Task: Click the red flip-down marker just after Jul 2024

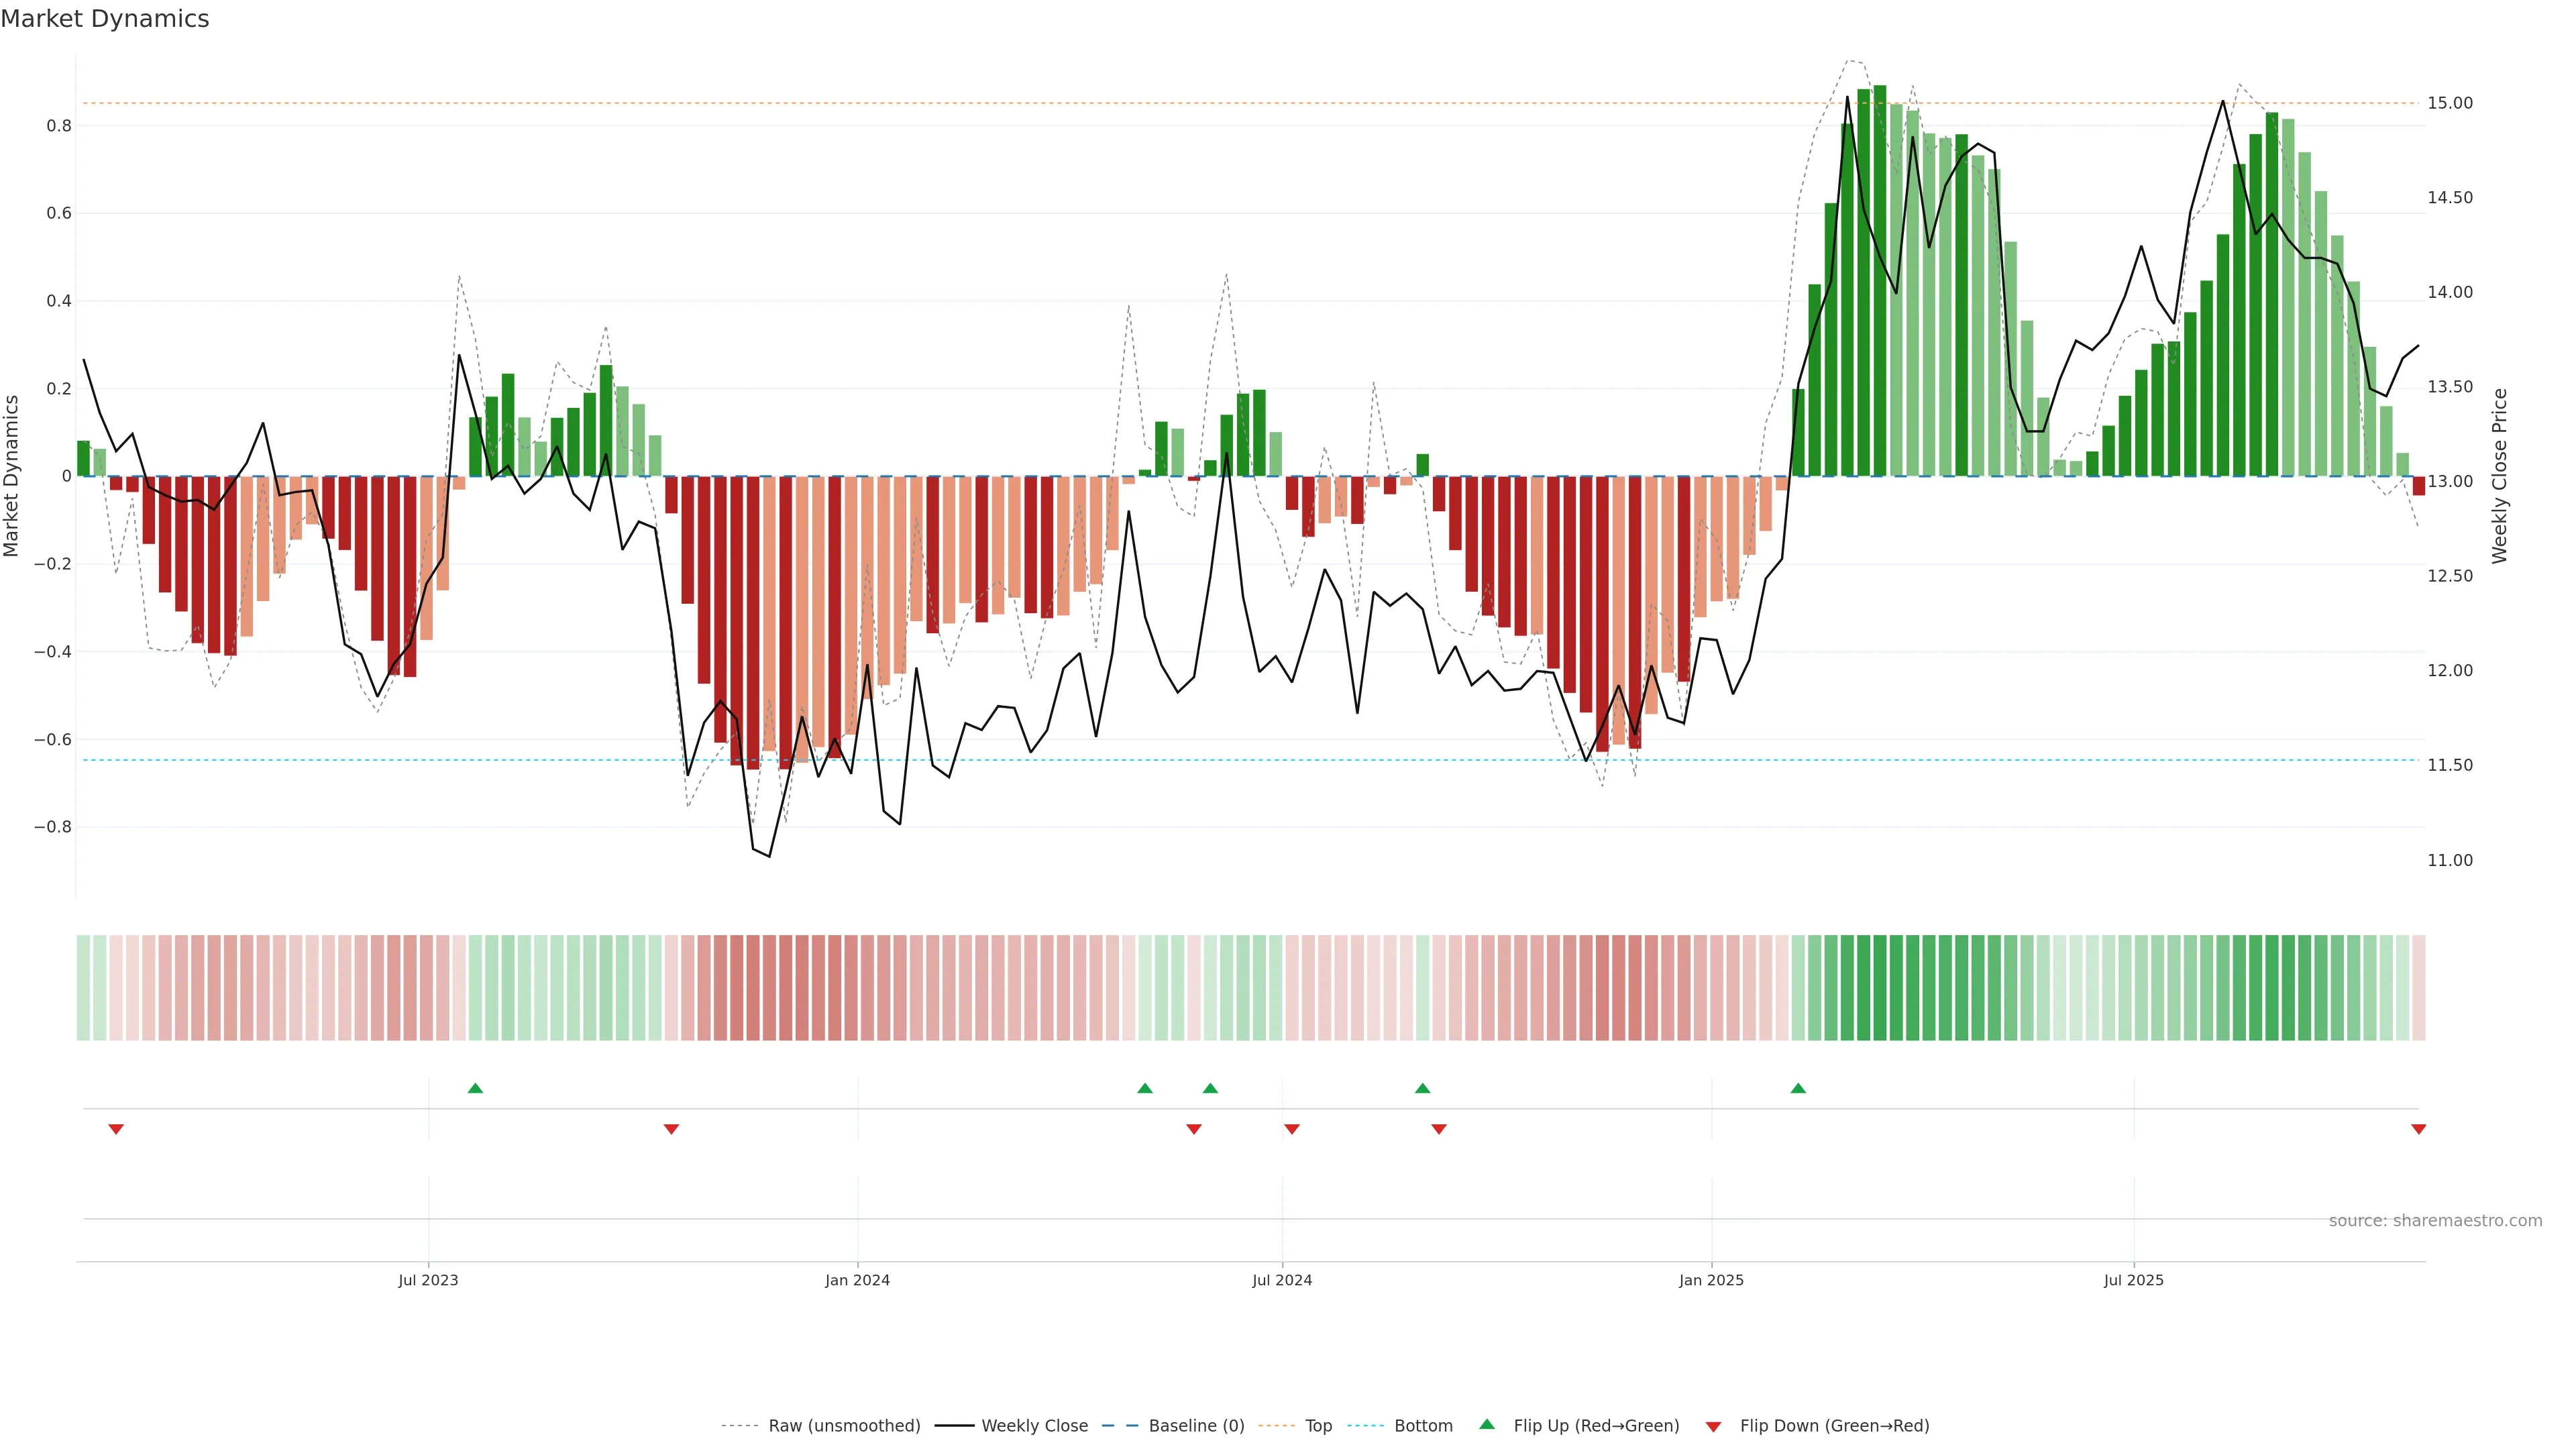Action: click(1291, 1129)
